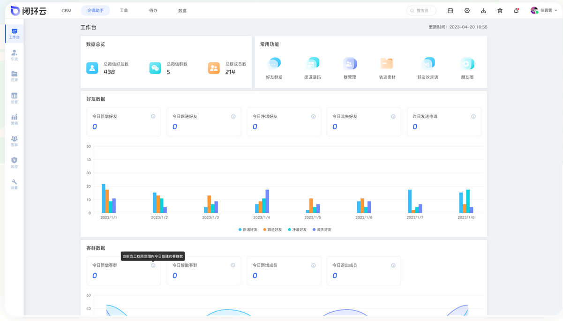Screen dimensions: 563x321
Task: Toggle 跟进好友 legend item
Action: [273, 230]
